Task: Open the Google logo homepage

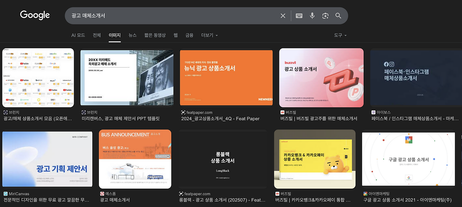Action: 35,15
